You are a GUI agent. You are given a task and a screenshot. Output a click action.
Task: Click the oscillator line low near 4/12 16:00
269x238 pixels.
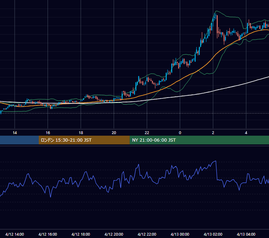(51, 197)
